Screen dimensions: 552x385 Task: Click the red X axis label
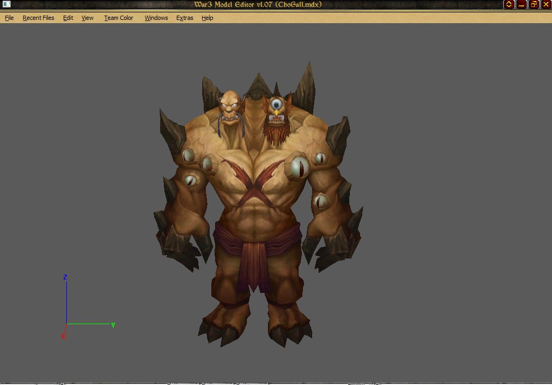coord(63,337)
